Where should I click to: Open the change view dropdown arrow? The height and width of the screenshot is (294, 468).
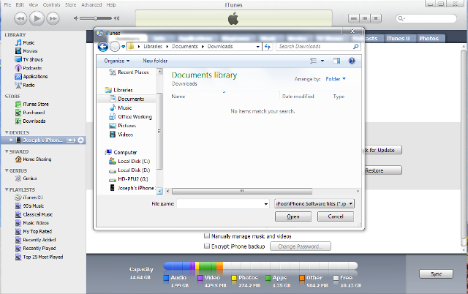coord(322,61)
